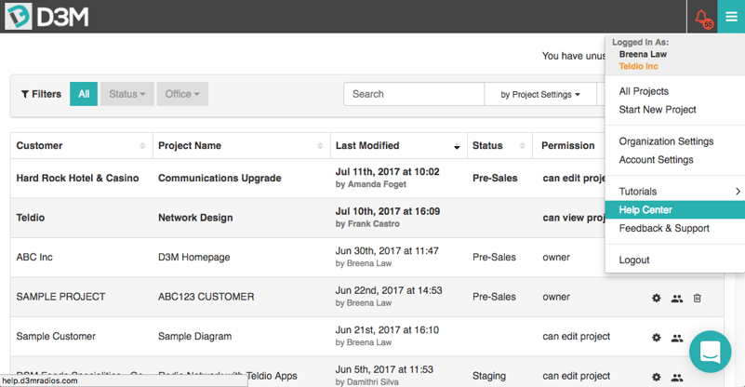Screen dimensions: 745x387
Task: Select All Projects in the menu
Action: [x=644, y=91]
